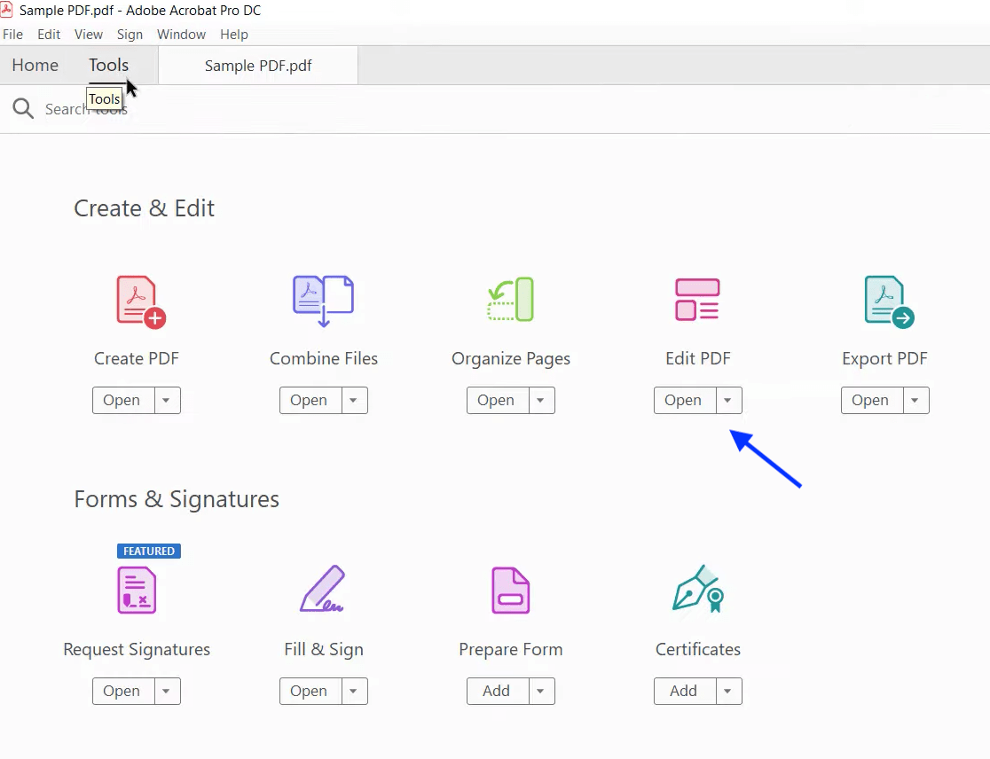Click the Request Signatures tool icon
This screenshot has width=990, height=759.
point(137,590)
